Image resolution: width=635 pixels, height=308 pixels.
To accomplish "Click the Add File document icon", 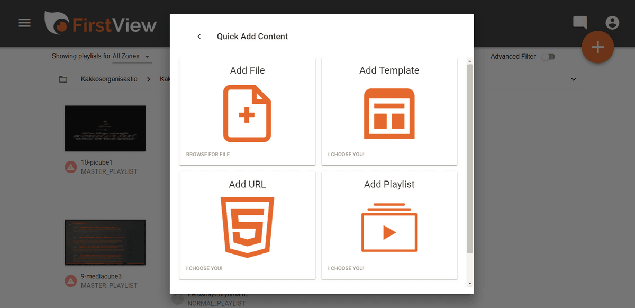I will click(247, 114).
